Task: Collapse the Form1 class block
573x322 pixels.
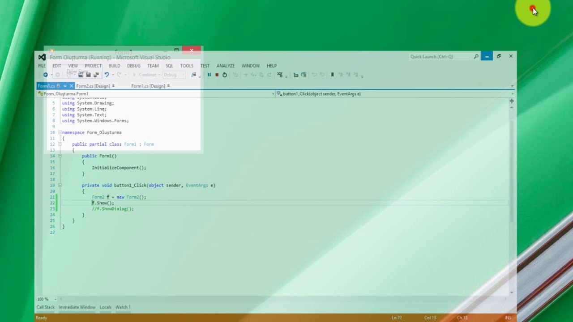Action: pyautogui.click(x=60, y=144)
